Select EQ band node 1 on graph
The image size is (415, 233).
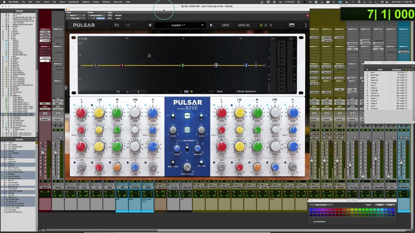123,65
